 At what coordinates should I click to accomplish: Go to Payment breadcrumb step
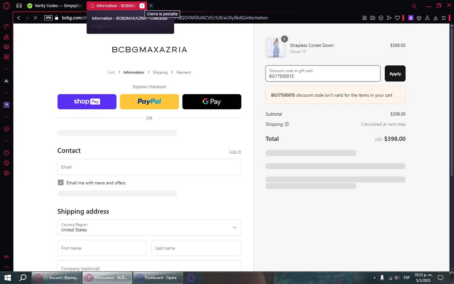tap(183, 72)
